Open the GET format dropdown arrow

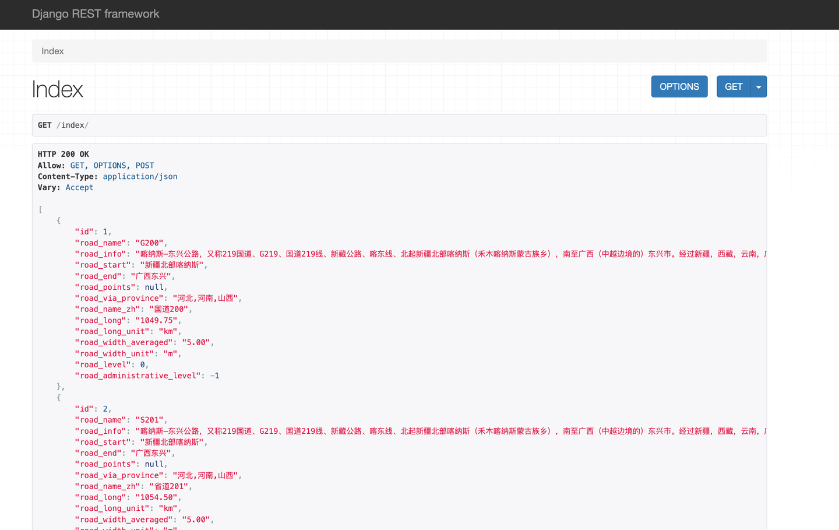click(759, 86)
